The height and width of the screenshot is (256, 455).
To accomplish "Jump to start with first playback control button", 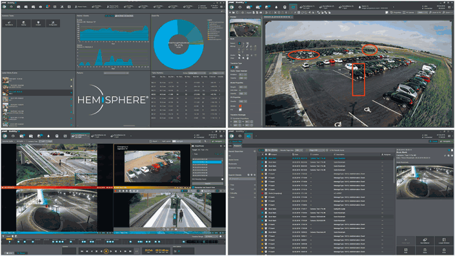I will point(82,251).
